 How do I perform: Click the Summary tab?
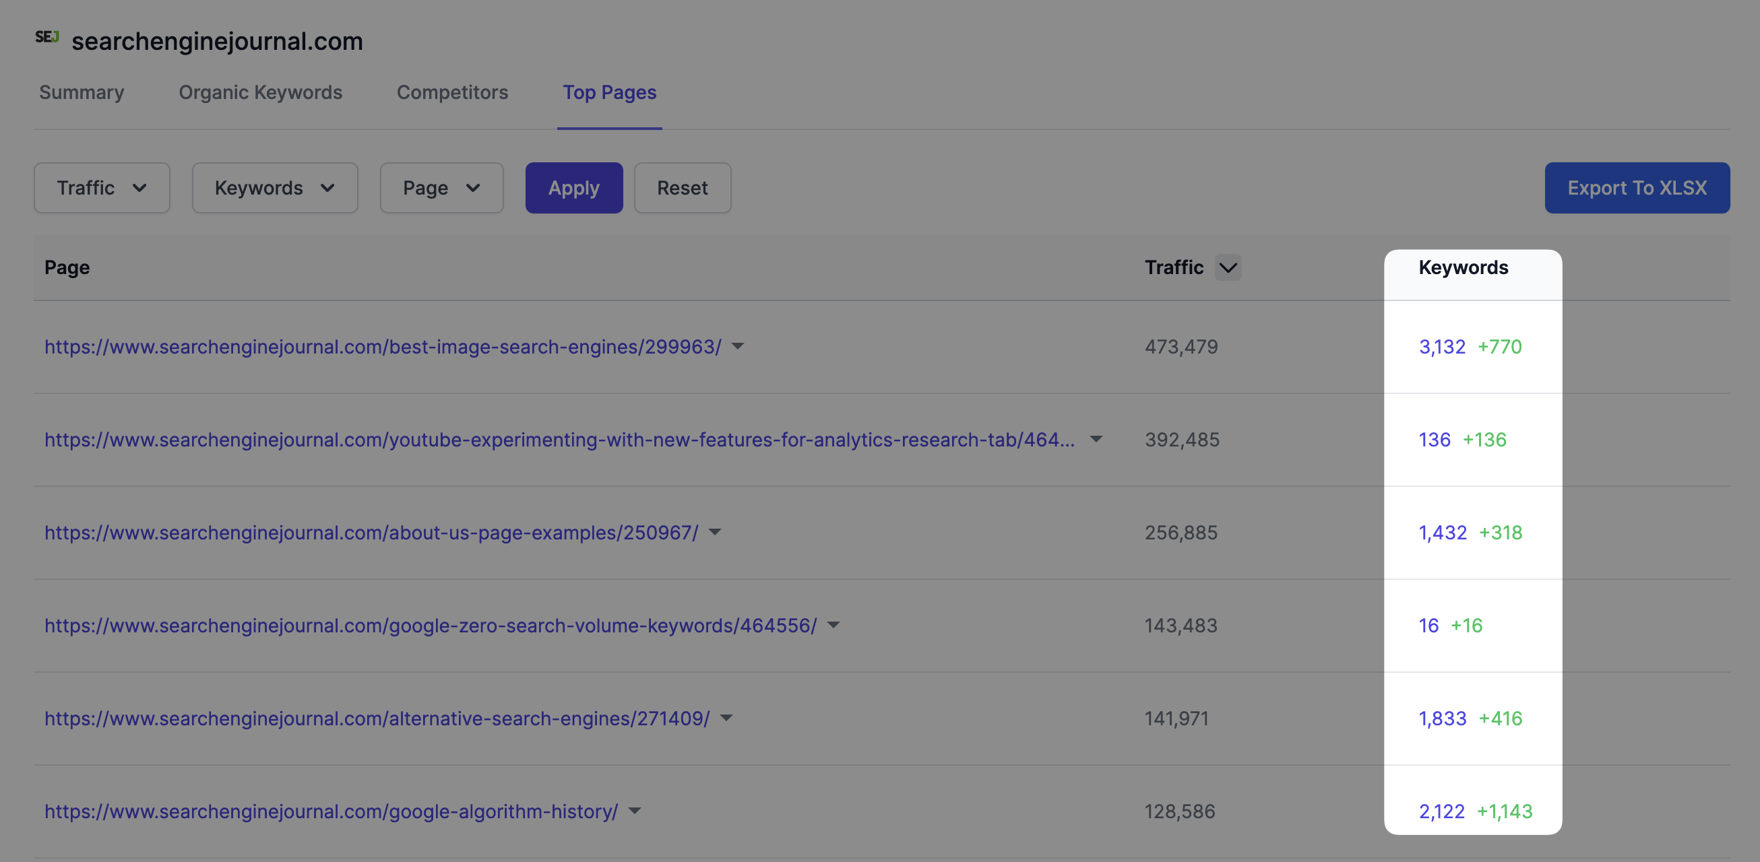pyautogui.click(x=81, y=92)
